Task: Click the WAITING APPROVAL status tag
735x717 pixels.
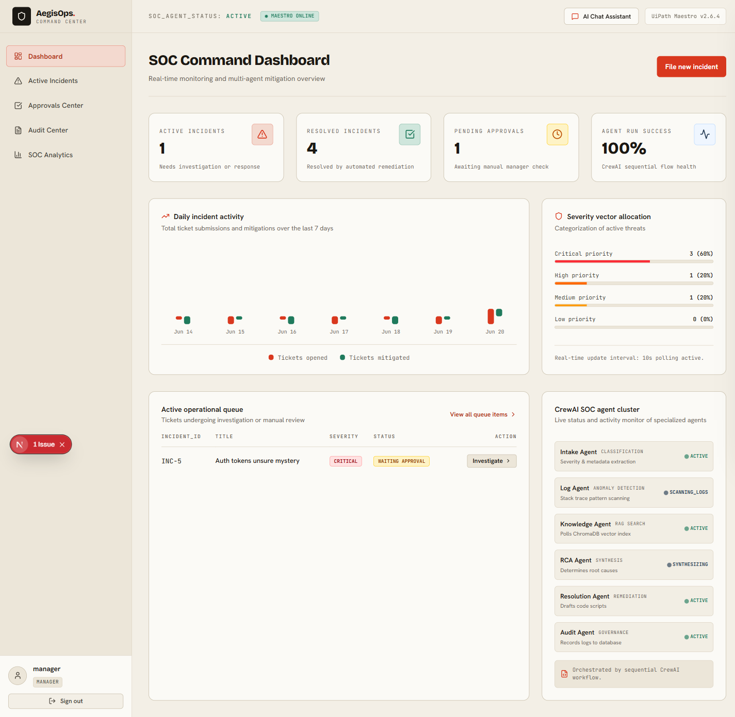Action: [401, 461]
